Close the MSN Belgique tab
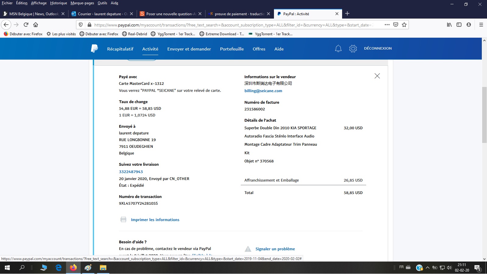This screenshot has height=274, width=487. [x=63, y=14]
